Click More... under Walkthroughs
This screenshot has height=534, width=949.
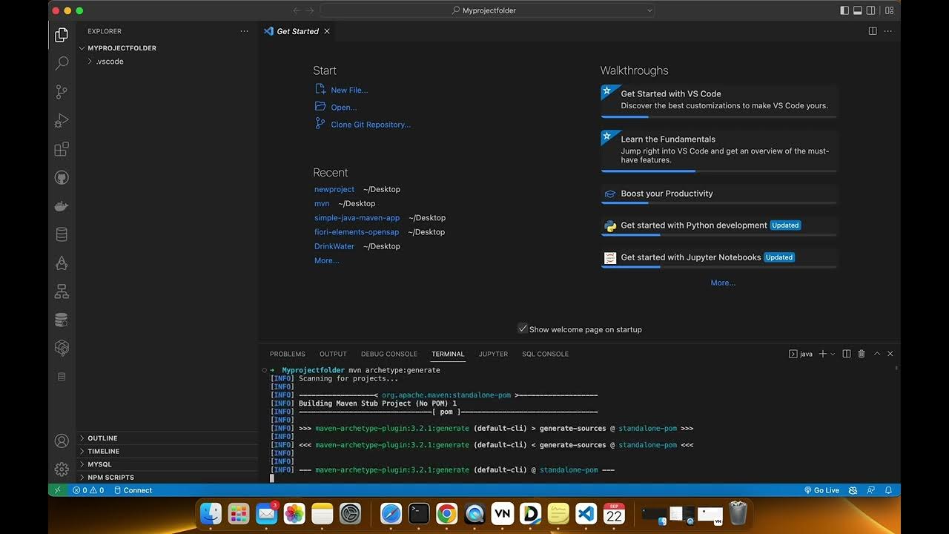coord(723,283)
